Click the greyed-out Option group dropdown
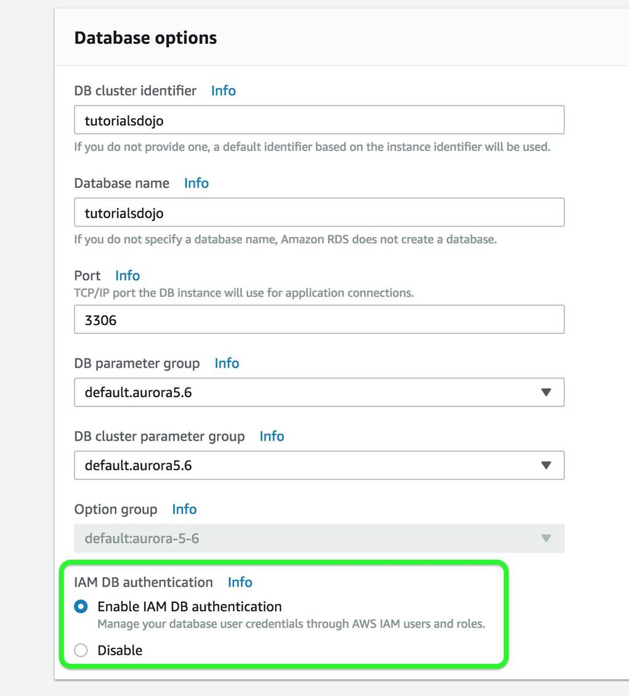 319,538
